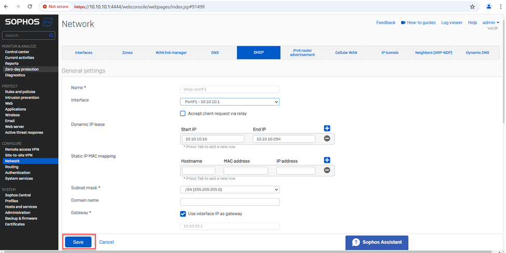Open How-to guides video link
Image resolution: width=506 pixels, height=253 pixels.
coord(417,23)
